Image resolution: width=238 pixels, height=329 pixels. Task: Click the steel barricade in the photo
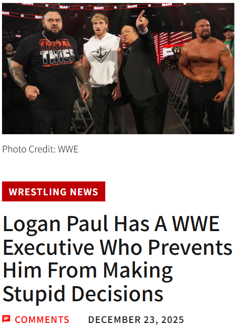click(x=180, y=96)
